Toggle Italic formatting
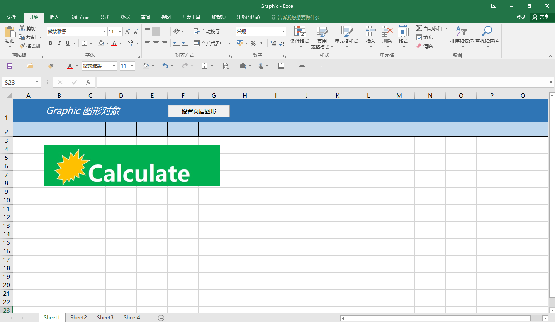555x322 pixels. click(59, 43)
